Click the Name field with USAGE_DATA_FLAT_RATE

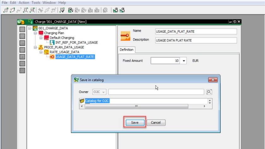[196, 31]
